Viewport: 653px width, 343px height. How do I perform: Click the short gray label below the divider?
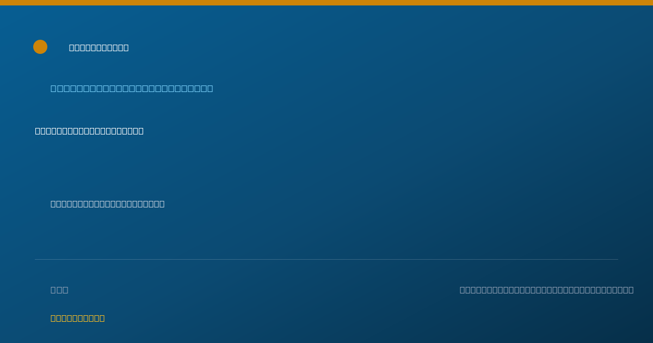click(59, 290)
